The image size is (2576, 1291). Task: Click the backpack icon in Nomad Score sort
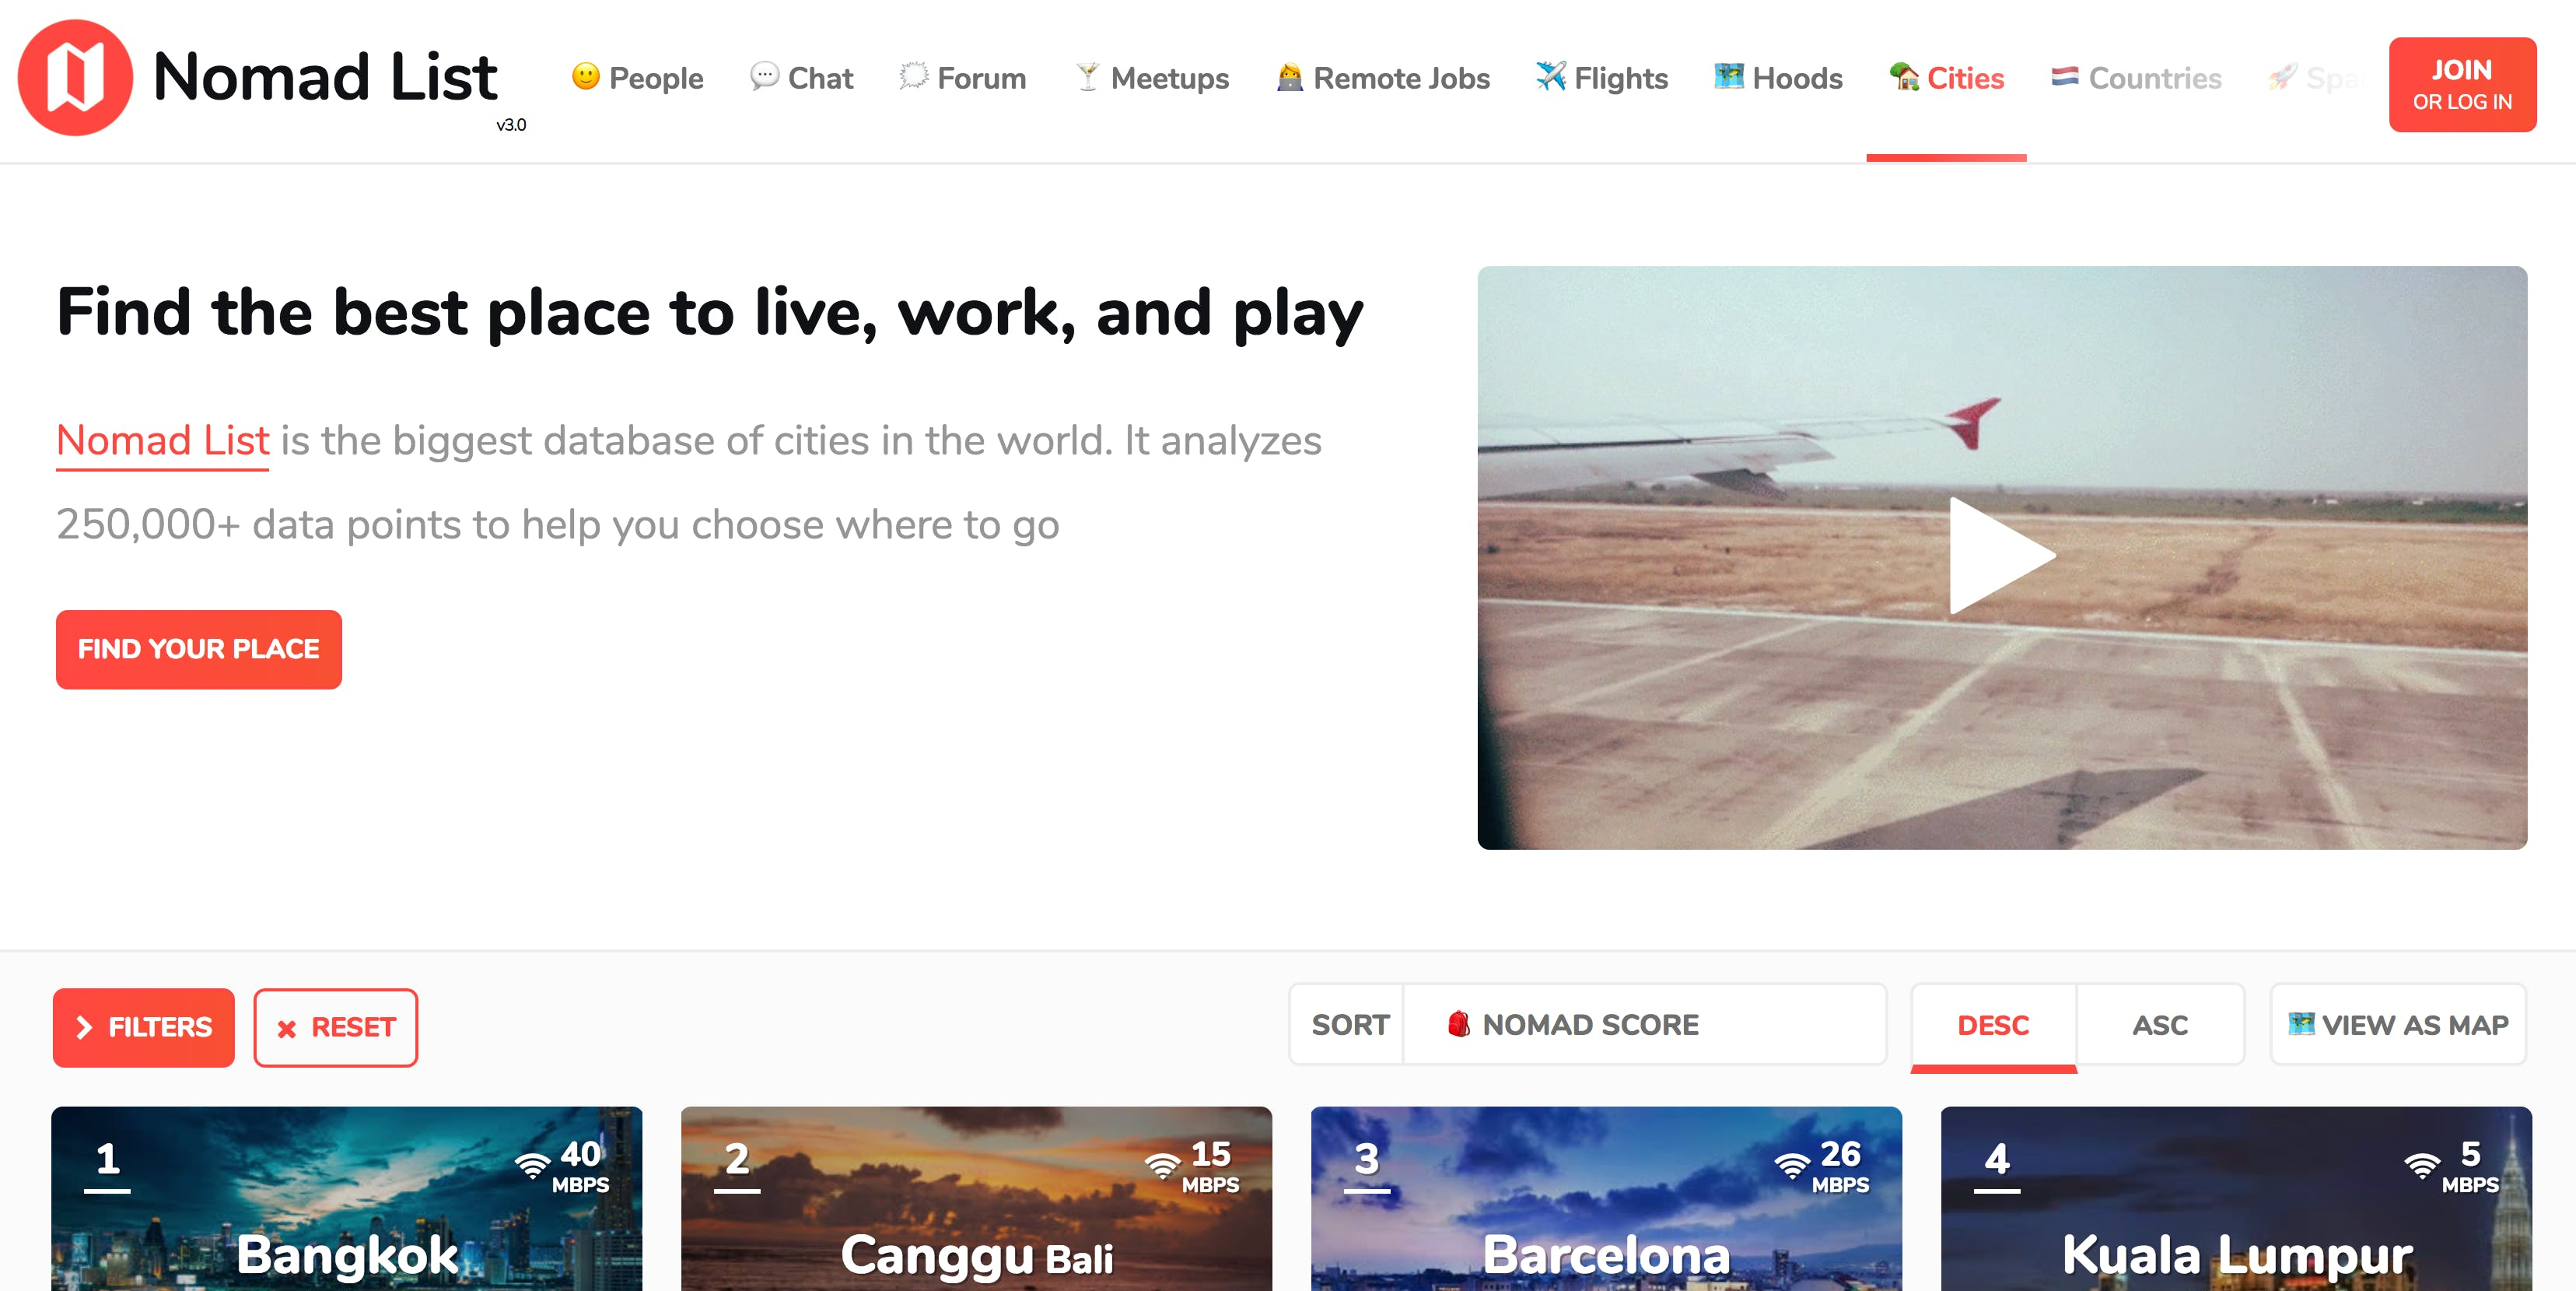(1459, 1024)
